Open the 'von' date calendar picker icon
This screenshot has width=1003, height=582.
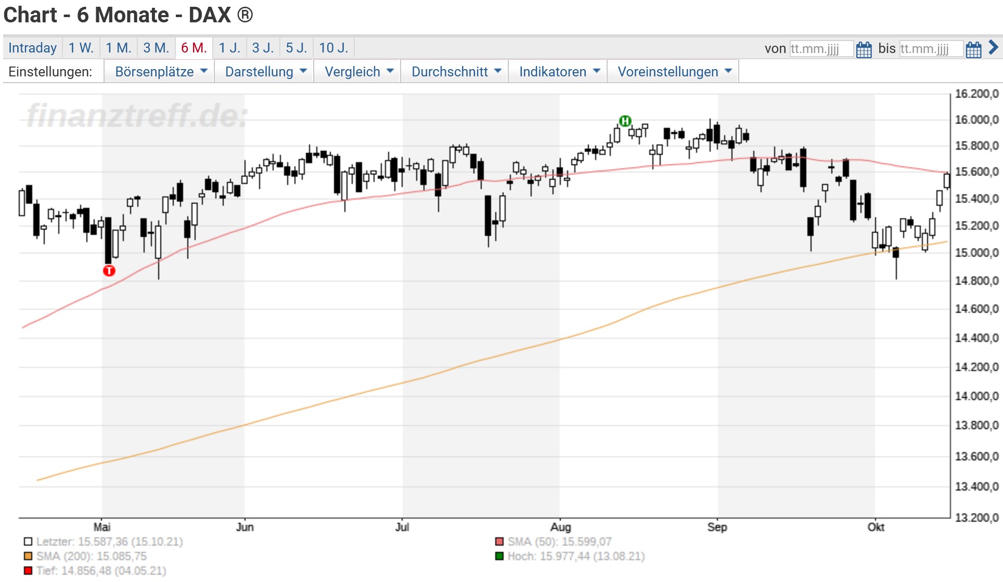pos(864,49)
